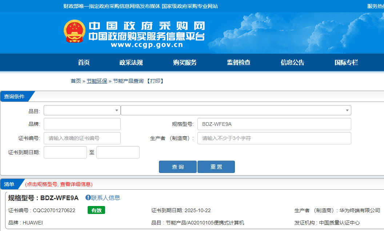Click the 中国政府采购网 site title banner
Image resolution: width=384 pixels, height=231 pixels.
[147, 26]
